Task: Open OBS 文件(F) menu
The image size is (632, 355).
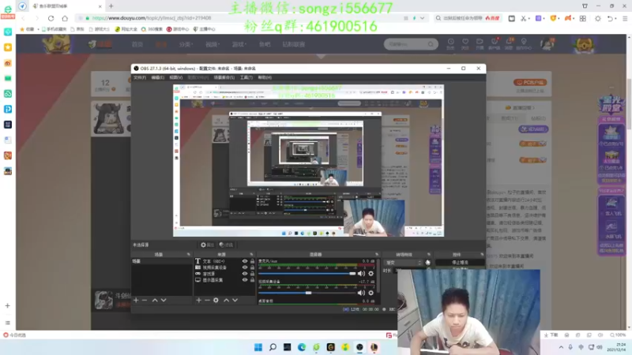Action: 140,77
